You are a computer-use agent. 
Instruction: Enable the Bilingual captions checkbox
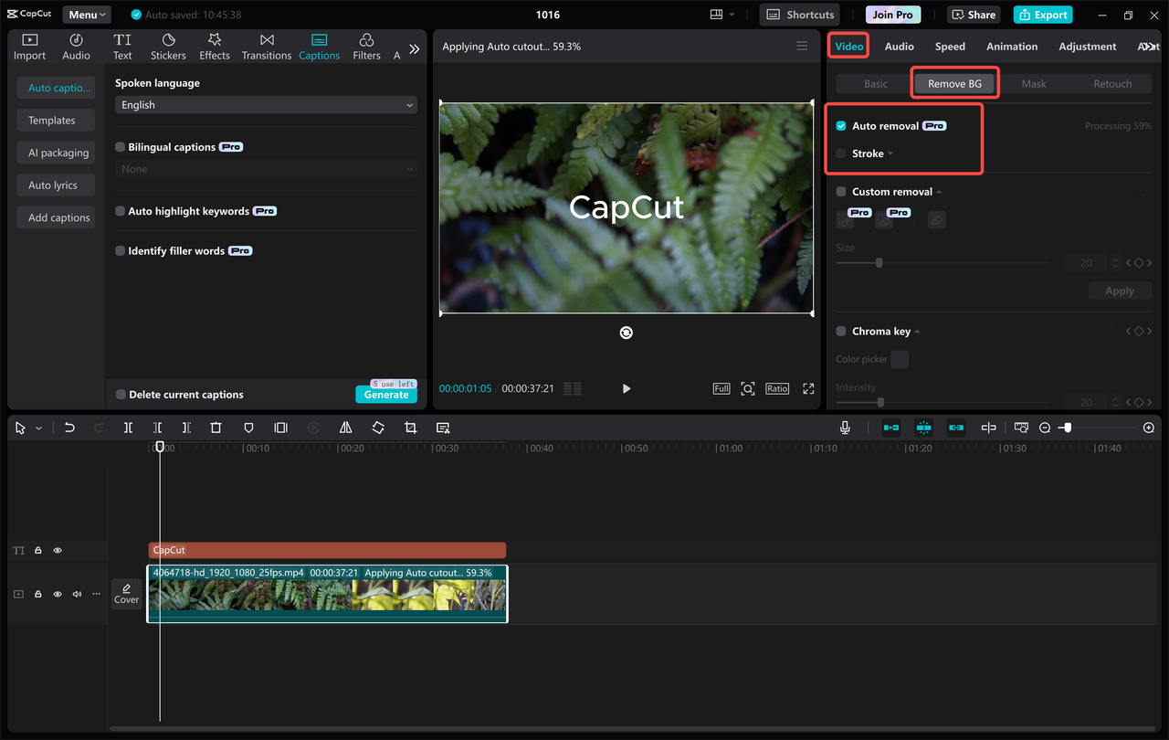pos(120,146)
